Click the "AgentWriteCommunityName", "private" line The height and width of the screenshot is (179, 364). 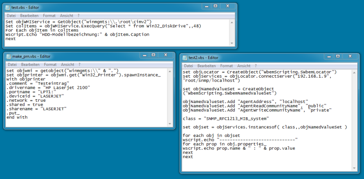[x=257, y=110]
